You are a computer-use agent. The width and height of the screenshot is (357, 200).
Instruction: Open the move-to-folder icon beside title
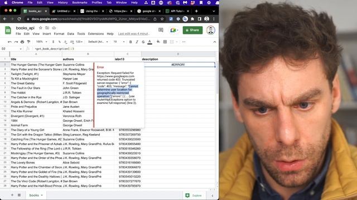point(47,28)
